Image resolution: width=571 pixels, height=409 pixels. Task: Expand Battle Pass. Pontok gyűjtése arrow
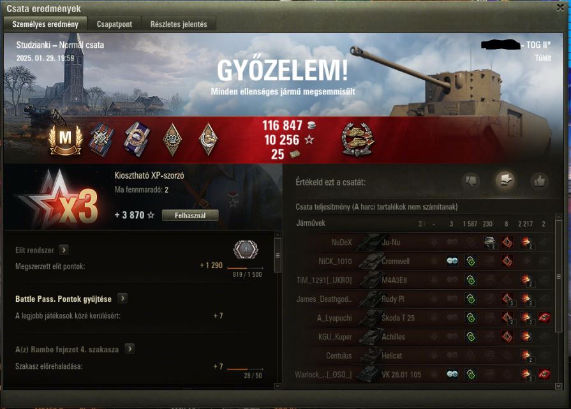point(122,298)
